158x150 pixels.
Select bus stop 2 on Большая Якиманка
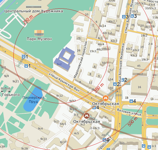coord(122,80)
